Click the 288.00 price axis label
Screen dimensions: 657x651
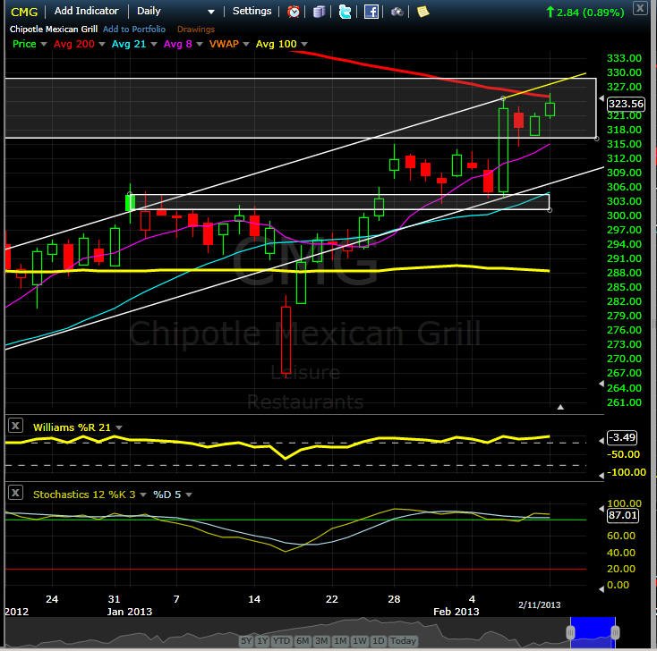pyautogui.click(x=624, y=273)
